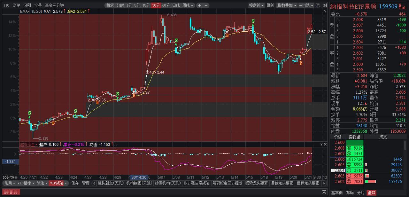Screen dimensions: 409x197
Task: Click the red logo block at bottom left
Action: [x=11, y=192]
